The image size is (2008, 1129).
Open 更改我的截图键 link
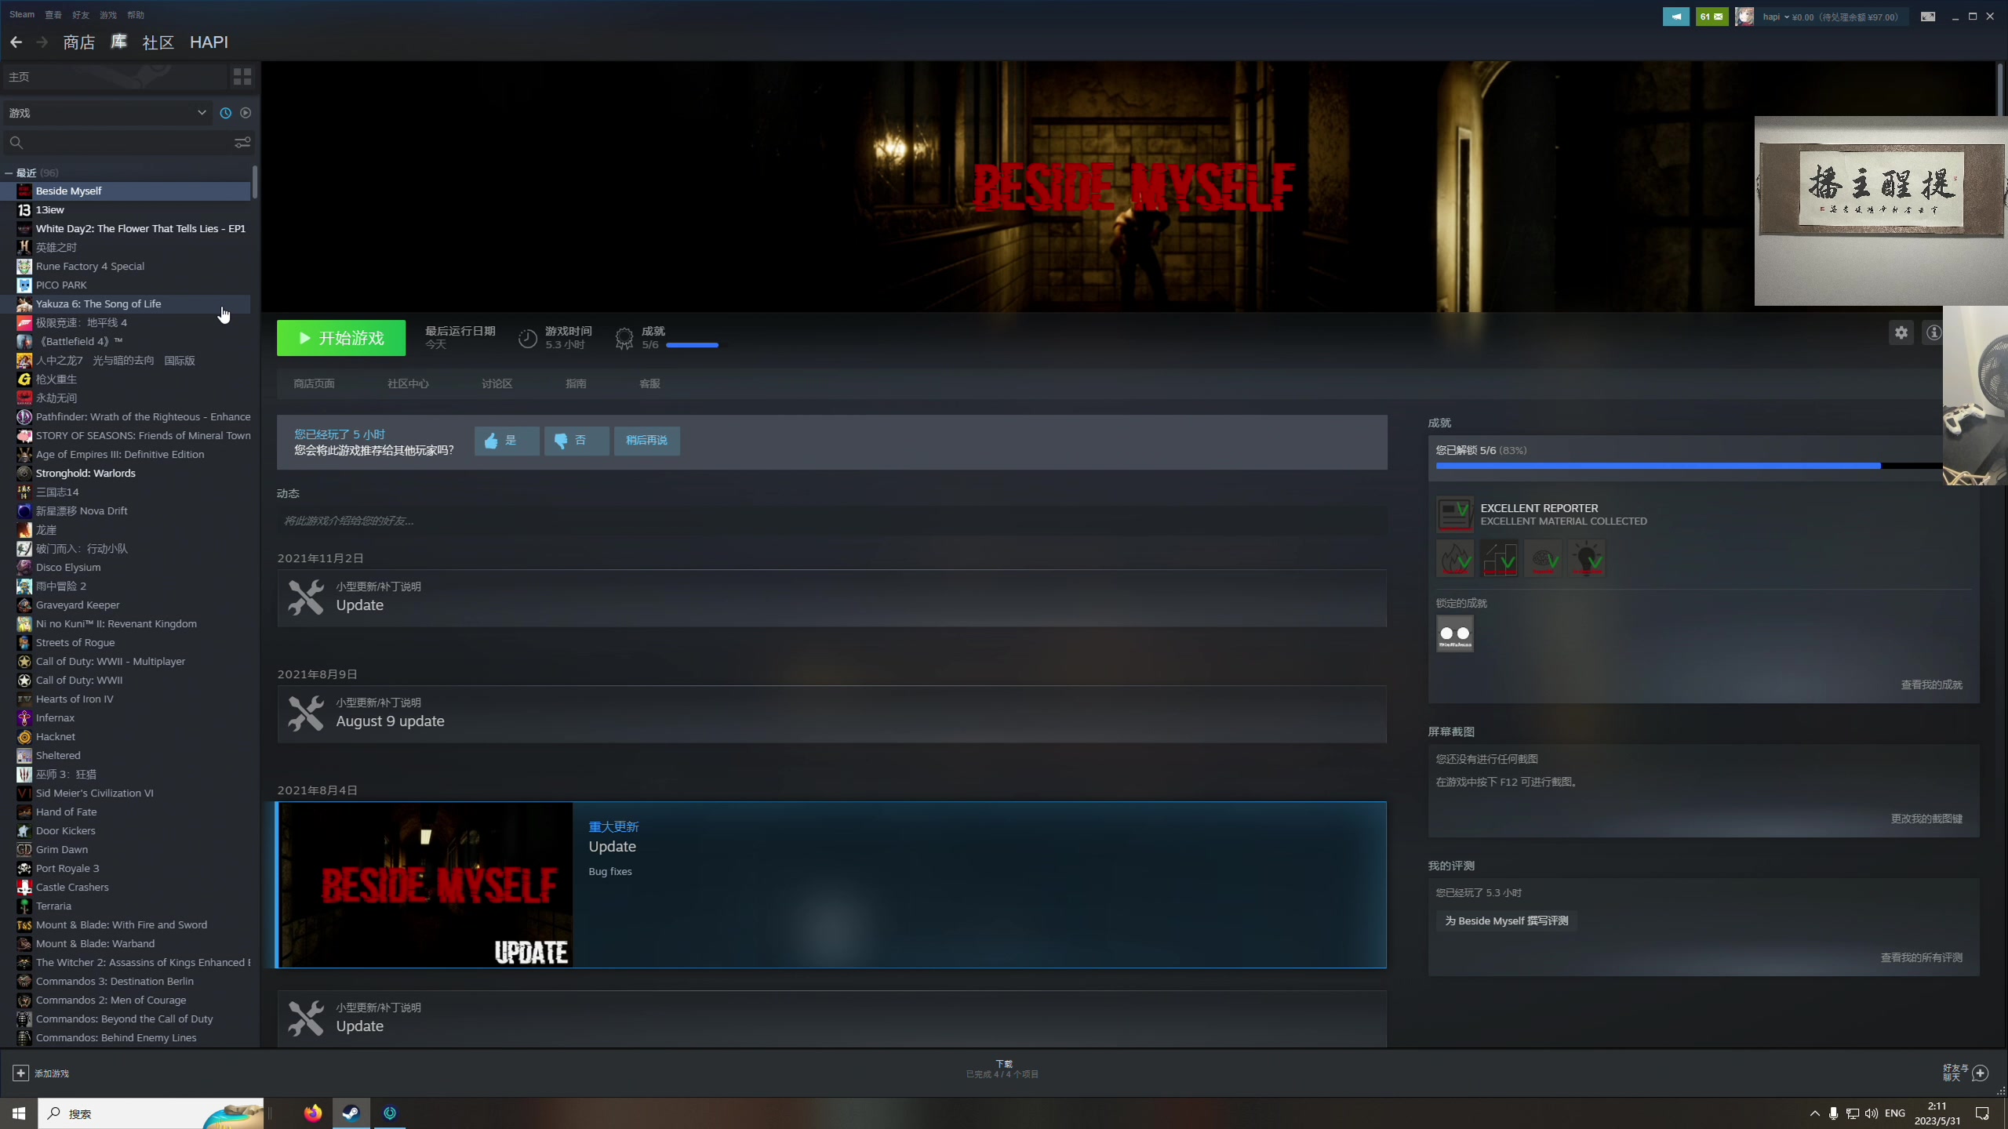(1926, 819)
